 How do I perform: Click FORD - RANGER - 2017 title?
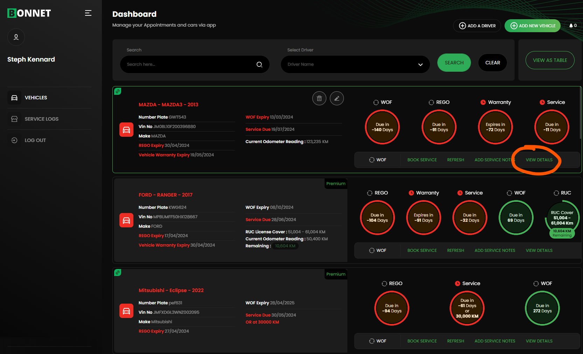166,195
